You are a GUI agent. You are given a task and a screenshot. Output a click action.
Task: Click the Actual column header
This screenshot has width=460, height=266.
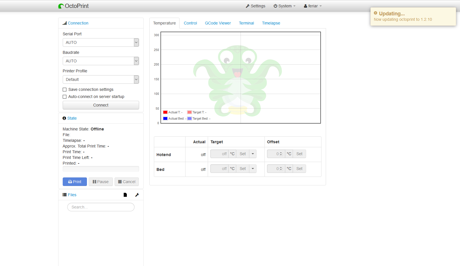point(199,142)
